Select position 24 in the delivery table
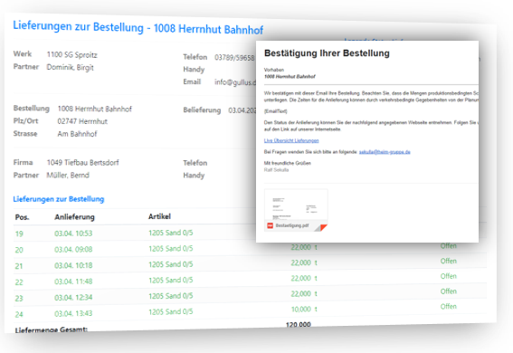This screenshot has width=513, height=353. click(19, 314)
